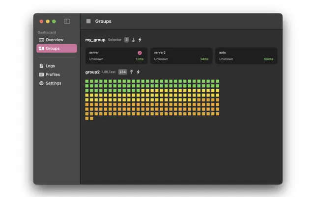Click the group2 count badge 234
This screenshot has width=316, height=197.
click(122, 72)
